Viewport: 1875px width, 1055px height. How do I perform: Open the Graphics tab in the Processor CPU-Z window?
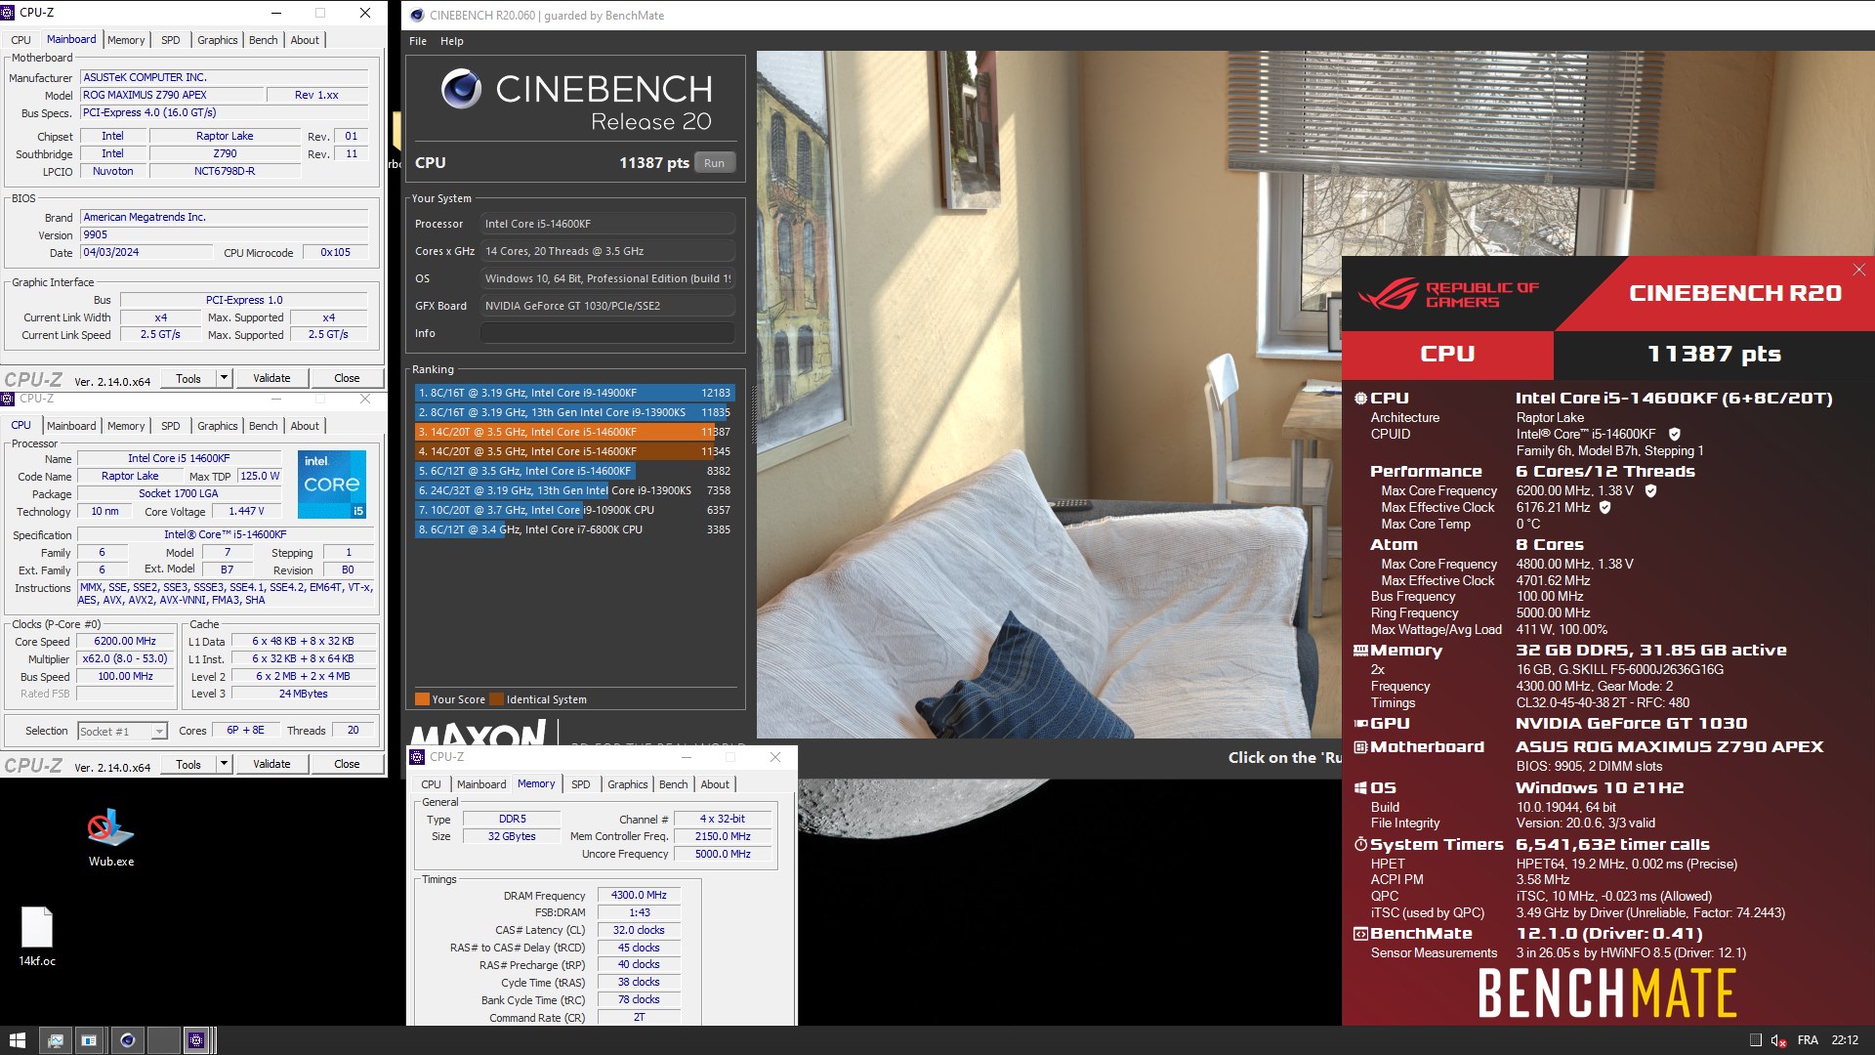pos(218,426)
